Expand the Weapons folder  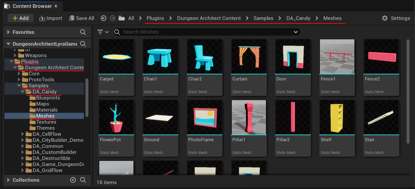coord(15,55)
